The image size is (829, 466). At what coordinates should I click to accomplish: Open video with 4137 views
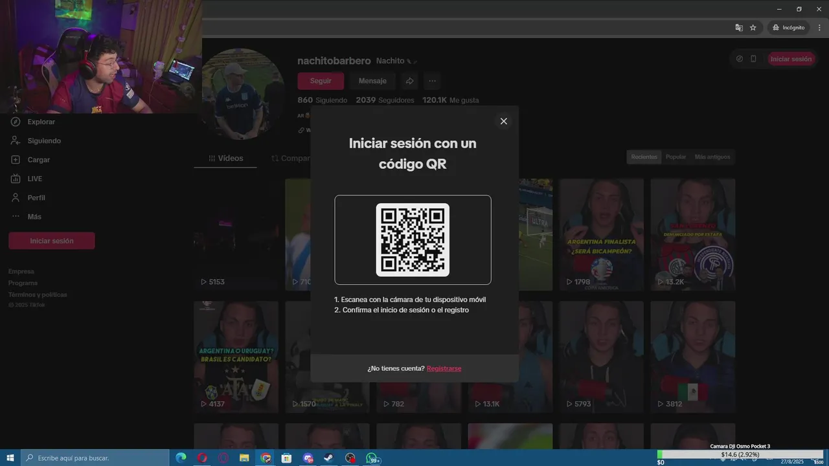(236, 357)
